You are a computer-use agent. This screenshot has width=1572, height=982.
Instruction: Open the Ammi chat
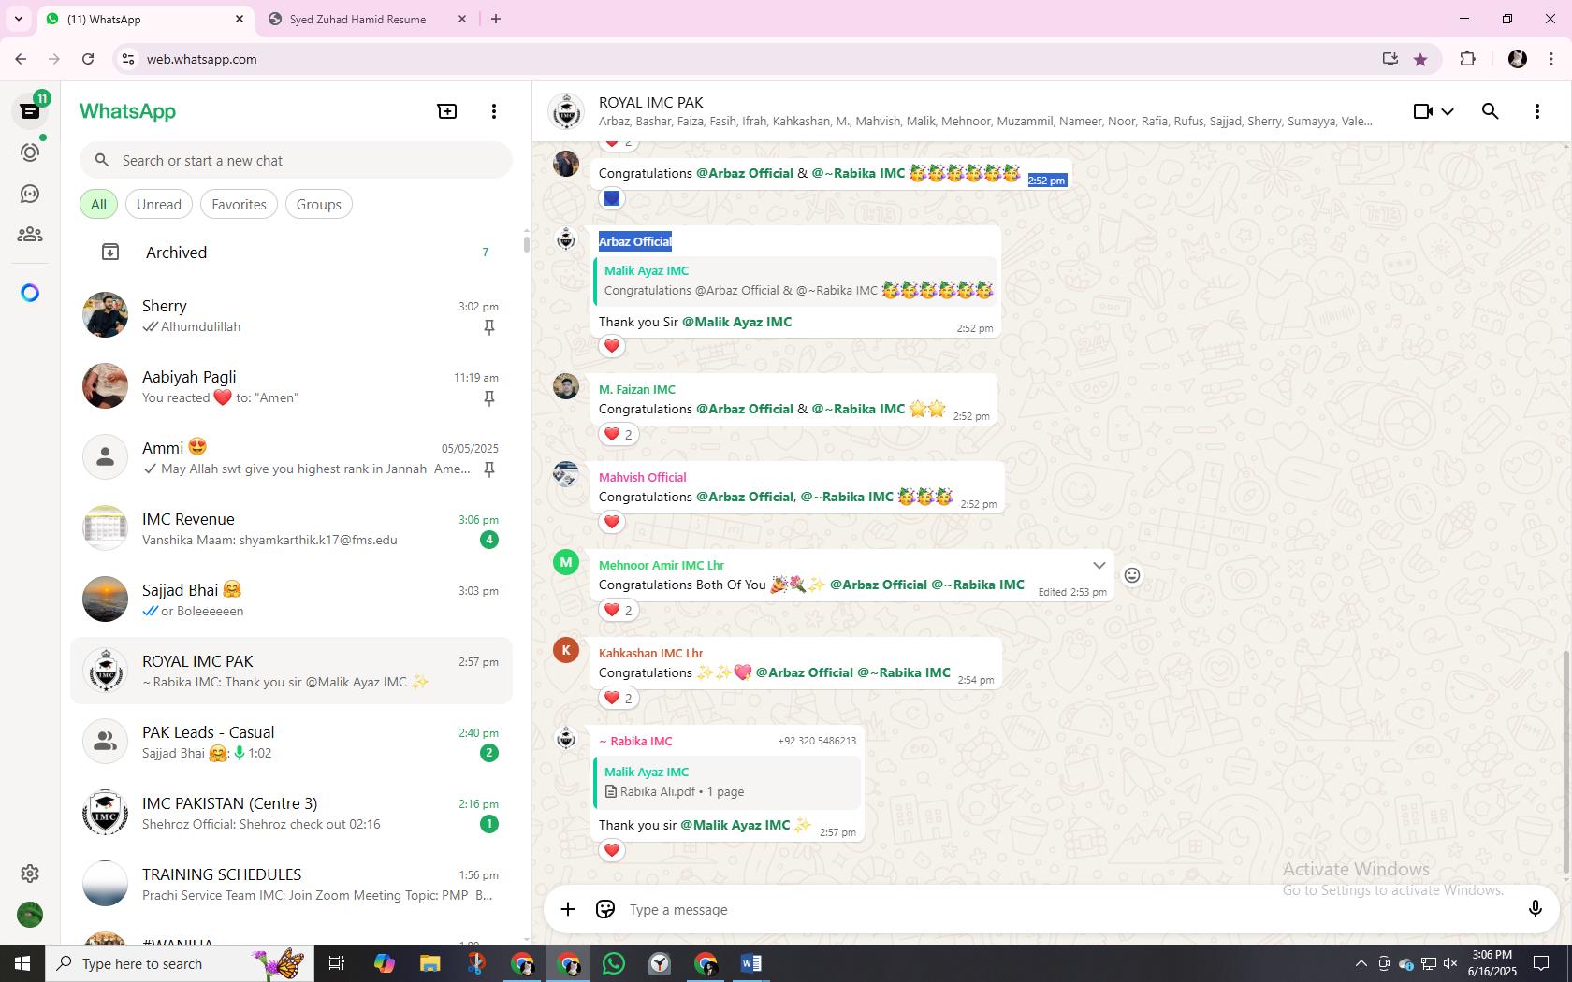(292, 457)
